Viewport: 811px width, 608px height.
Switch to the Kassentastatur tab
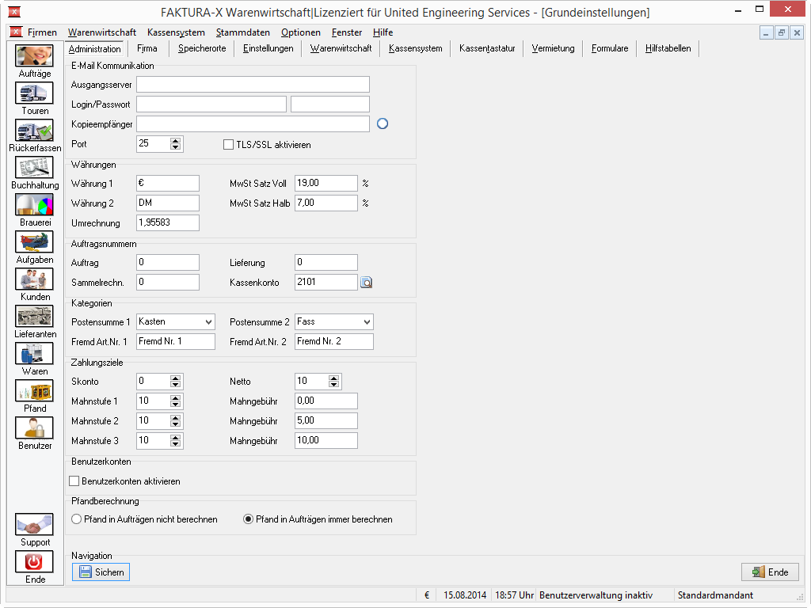click(487, 48)
